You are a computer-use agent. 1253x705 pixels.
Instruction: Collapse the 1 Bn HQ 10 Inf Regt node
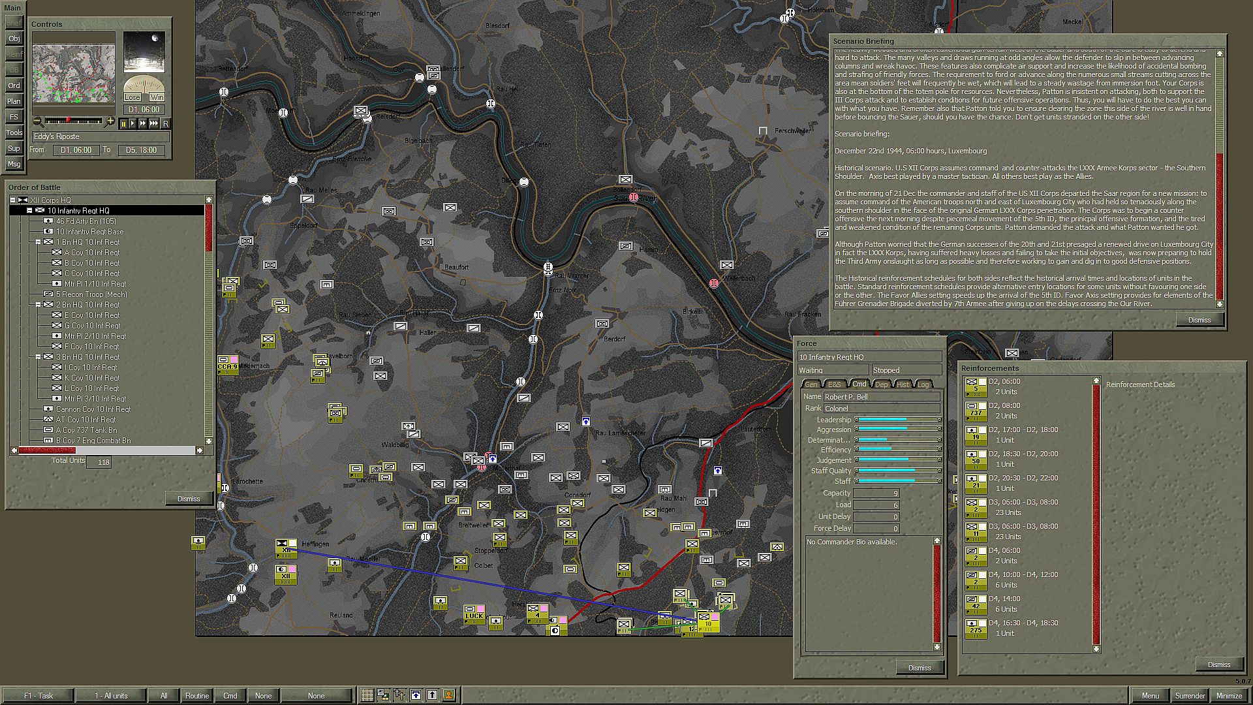[39, 242]
